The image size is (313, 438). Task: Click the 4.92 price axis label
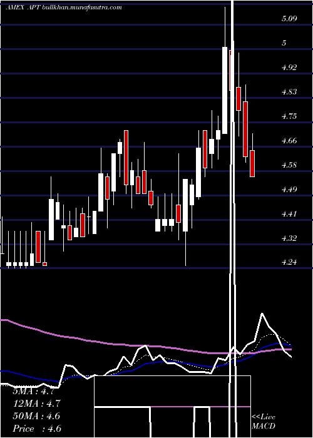click(289, 68)
